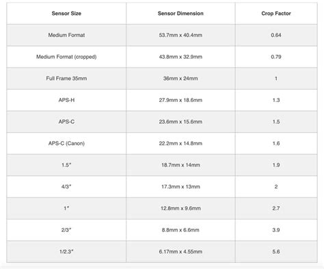Click the Crop Factor column header
Image resolution: width=324 pixels, height=269 pixels.
coord(276,14)
